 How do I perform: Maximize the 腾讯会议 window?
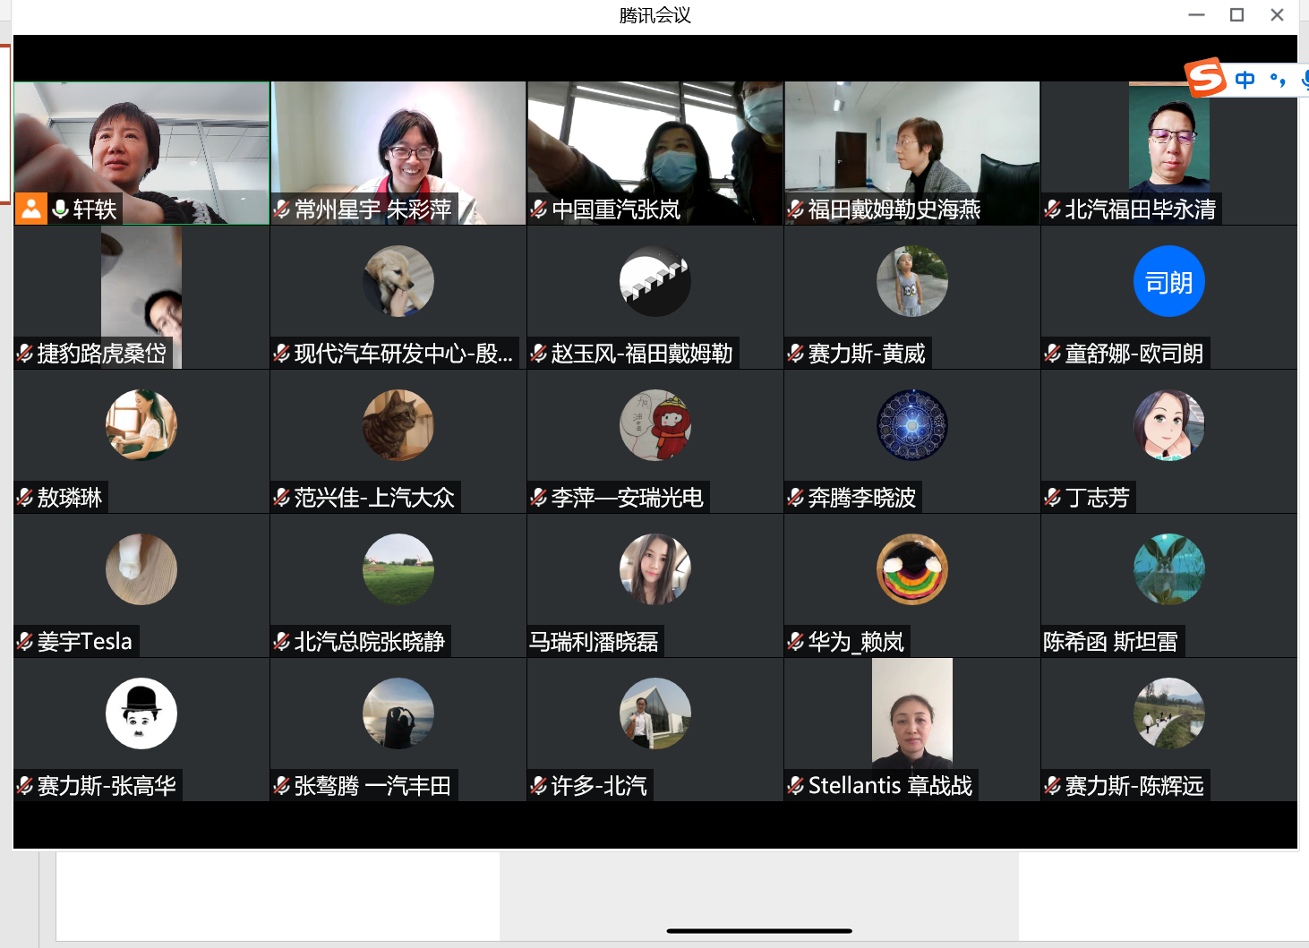1236,15
